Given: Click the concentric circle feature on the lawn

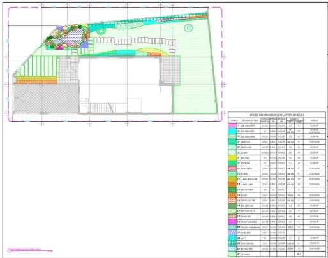Looking at the screenshot, I should (x=188, y=28).
